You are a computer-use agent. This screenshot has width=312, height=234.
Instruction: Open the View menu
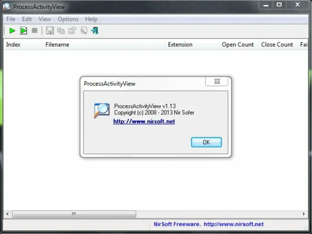pos(45,19)
